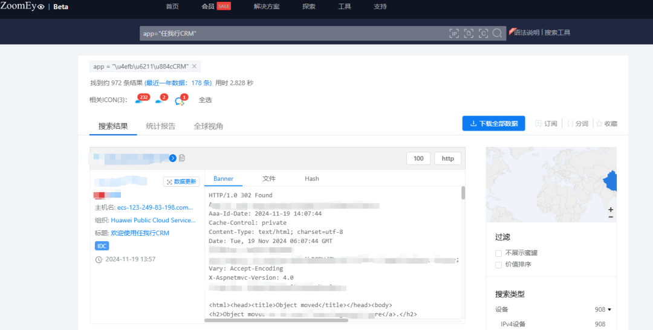Remove the app filter tag with X
Viewport: 653px width, 330px height.
[194, 66]
